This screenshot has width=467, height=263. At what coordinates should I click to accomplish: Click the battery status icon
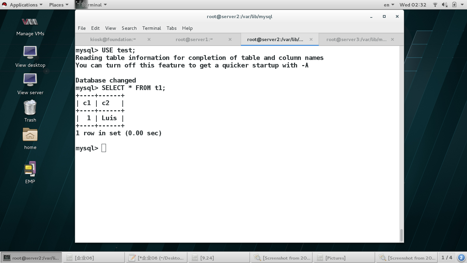coord(454,5)
